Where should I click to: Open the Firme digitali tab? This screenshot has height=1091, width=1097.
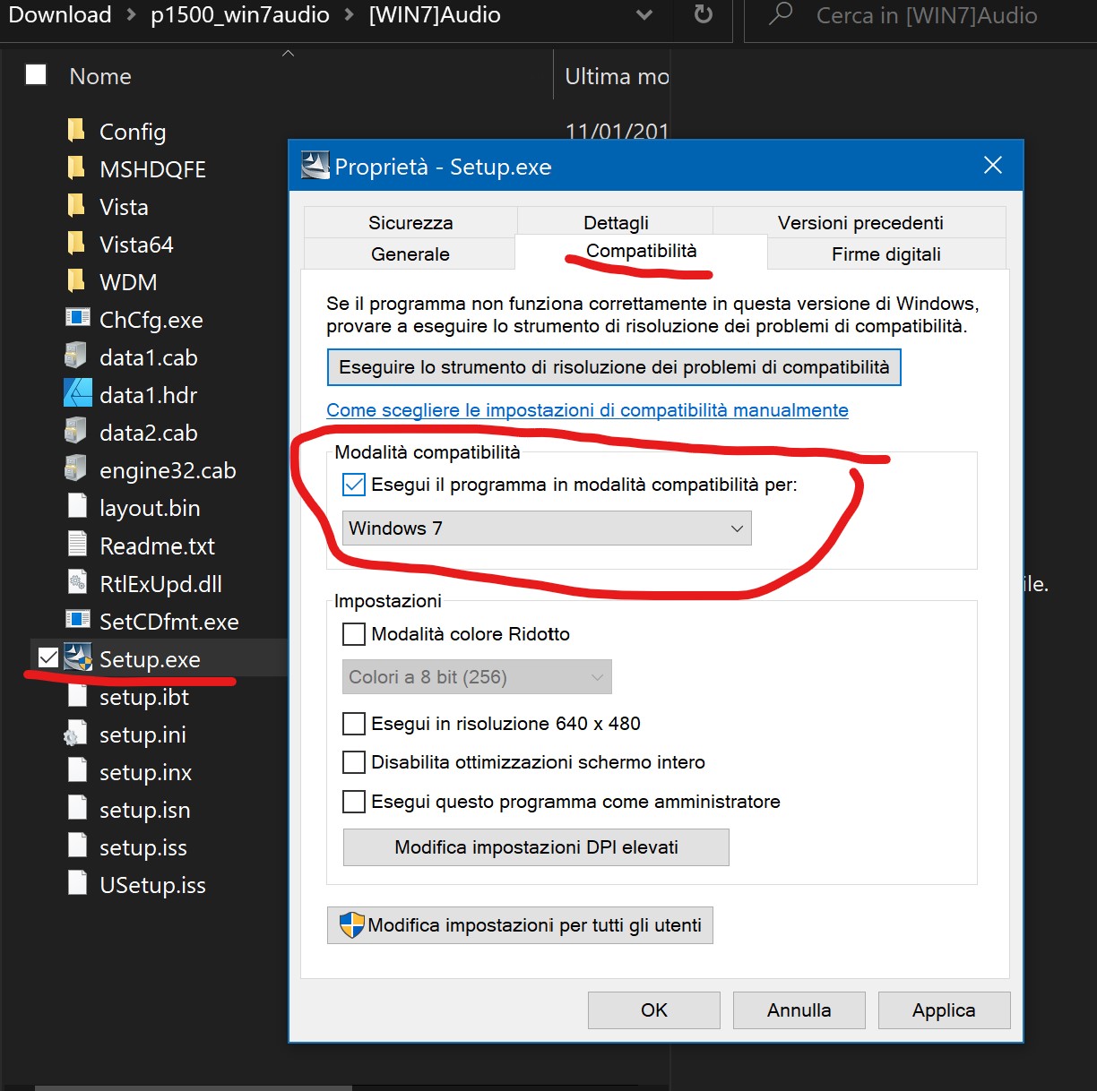click(885, 254)
